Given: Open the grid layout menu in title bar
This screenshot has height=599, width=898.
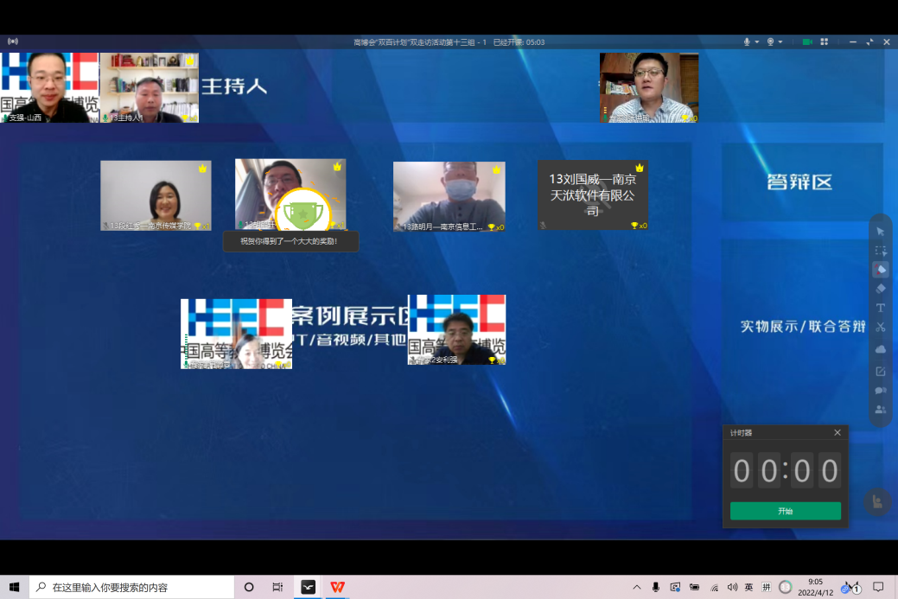Looking at the screenshot, I should 825,41.
